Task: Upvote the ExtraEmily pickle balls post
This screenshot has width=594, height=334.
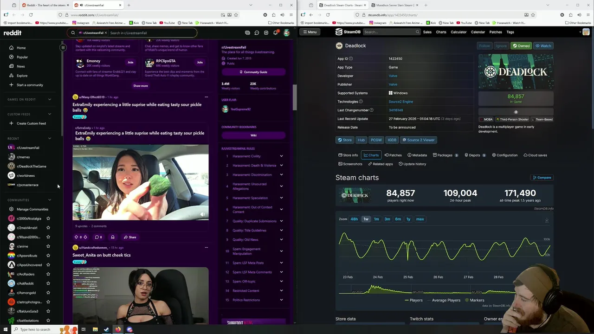Action: click(77, 237)
